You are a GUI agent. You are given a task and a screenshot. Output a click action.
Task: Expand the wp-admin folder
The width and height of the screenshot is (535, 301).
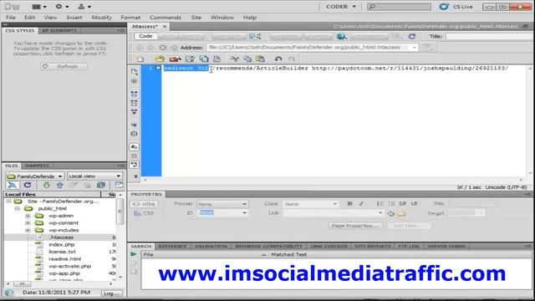tap(28, 216)
